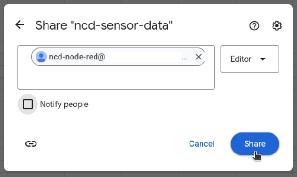Image resolution: width=297 pixels, height=177 pixels.
Task: Go back using the left arrow
Action: pyautogui.click(x=20, y=25)
